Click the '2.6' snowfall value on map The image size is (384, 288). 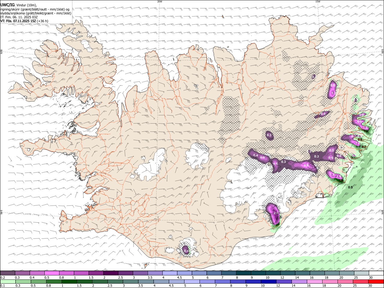[276, 213]
